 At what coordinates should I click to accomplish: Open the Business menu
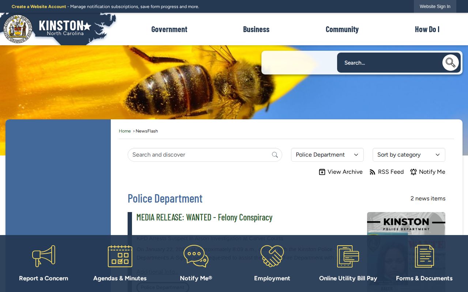[x=256, y=29]
